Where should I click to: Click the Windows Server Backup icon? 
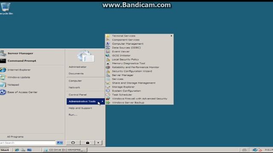coord(108,102)
